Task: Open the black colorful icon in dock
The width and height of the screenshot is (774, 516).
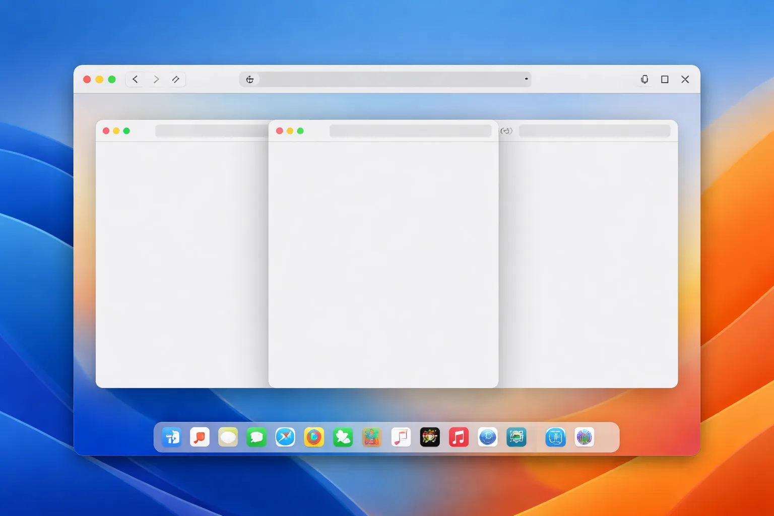Action: point(430,437)
